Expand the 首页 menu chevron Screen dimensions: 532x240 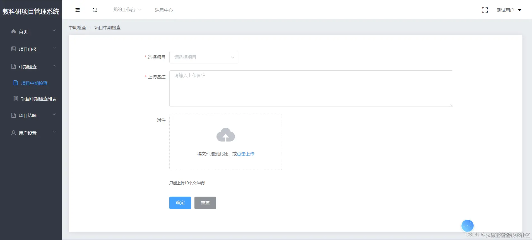(x=54, y=30)
